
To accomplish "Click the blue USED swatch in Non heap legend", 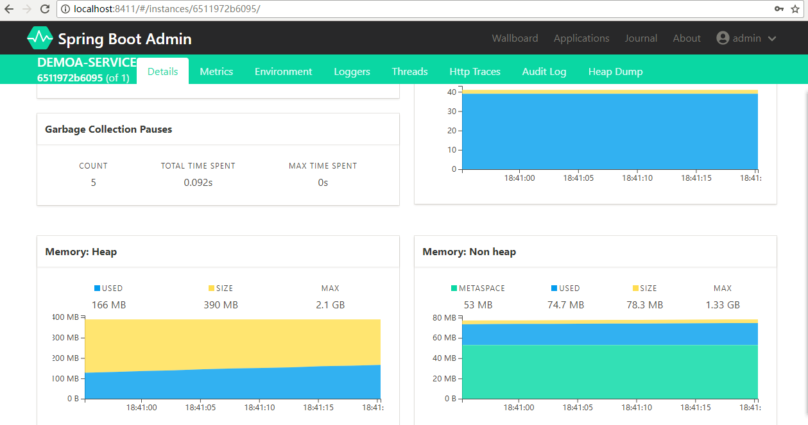I will (554, 288).
